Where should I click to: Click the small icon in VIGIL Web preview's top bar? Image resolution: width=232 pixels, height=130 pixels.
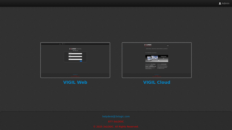coord(60,44)
